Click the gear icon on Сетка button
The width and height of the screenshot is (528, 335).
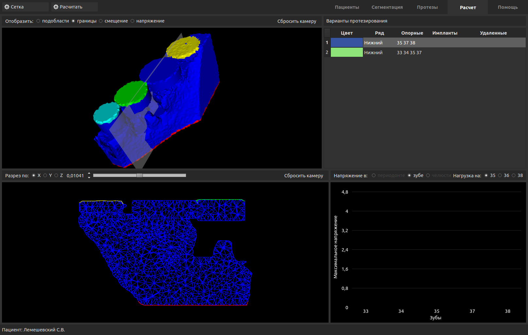(x=7, y=7)
